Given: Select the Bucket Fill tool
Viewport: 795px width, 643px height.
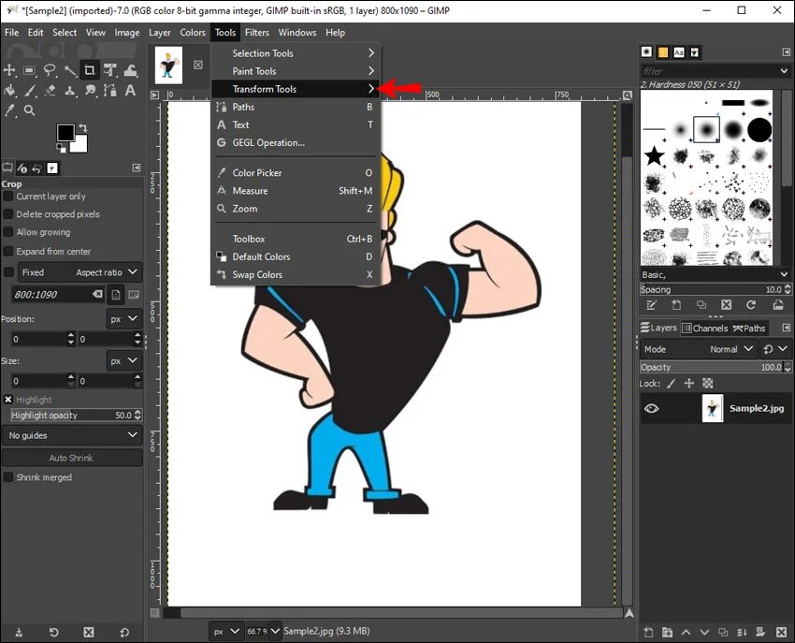Looking at the screenshot, I should 9,91.
